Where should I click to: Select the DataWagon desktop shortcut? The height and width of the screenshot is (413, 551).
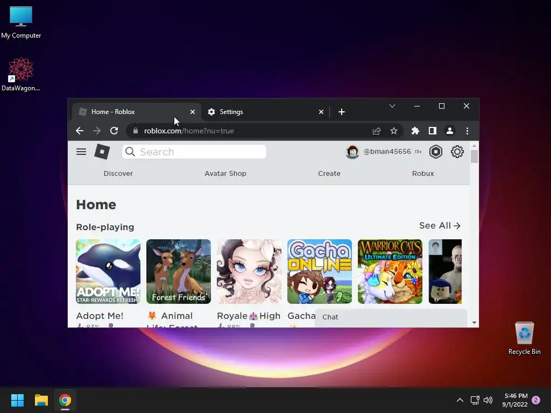(21, 74)
